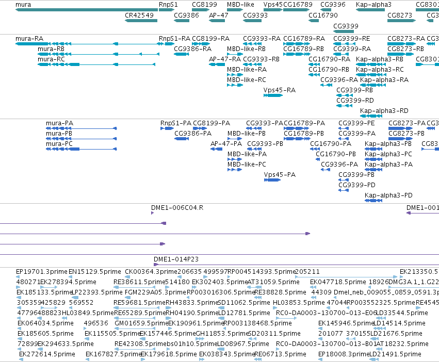Select the DME1-014P23 clone label

176,259
